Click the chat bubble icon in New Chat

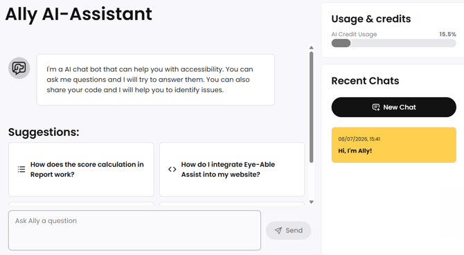[376, 107]
